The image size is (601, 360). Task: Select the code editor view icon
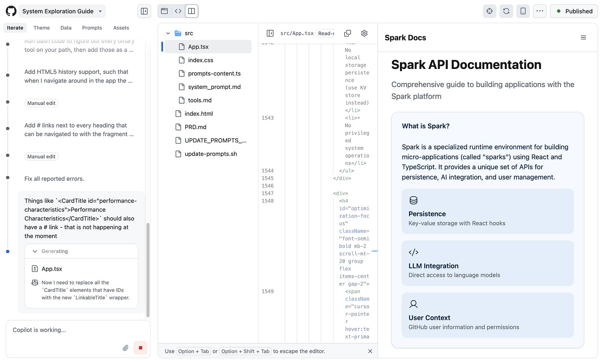177,11
